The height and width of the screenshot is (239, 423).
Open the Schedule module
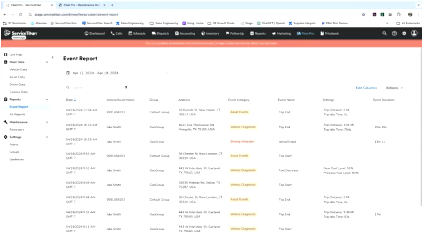point(137,33)
